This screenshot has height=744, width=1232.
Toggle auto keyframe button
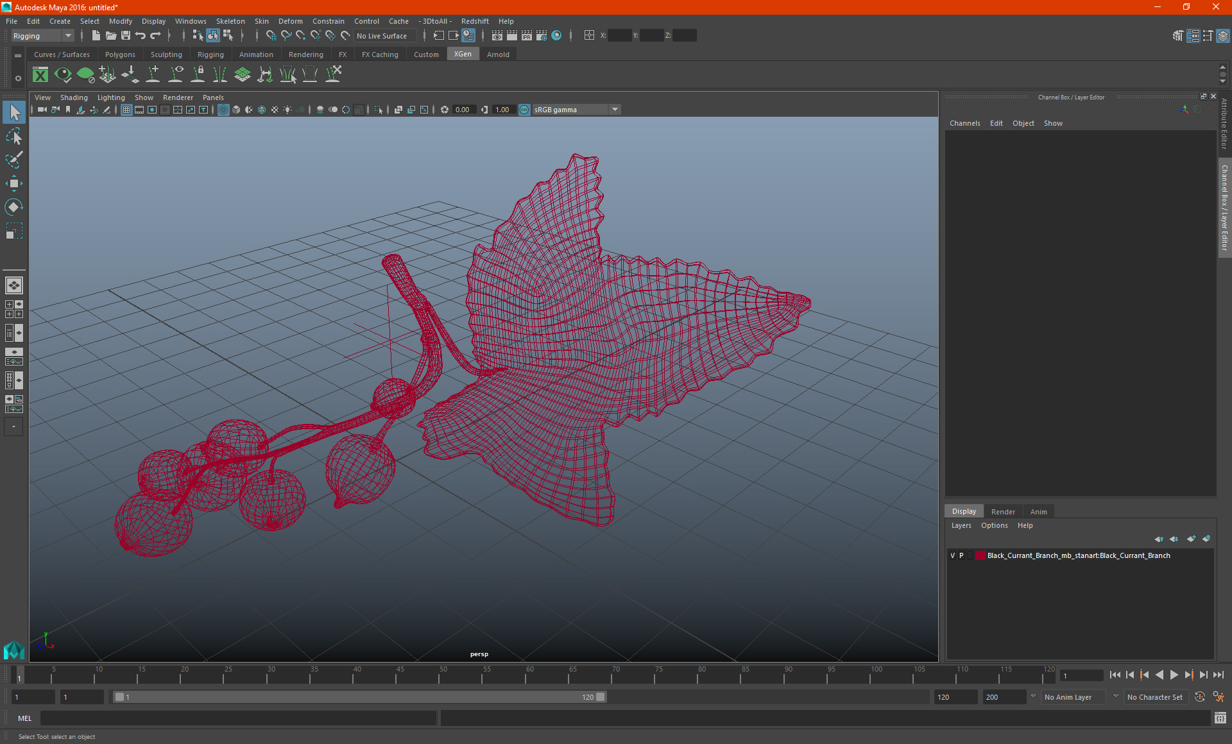1200,697
